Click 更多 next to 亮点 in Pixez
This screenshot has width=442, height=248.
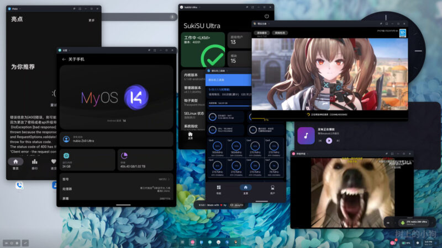(91, 20)
